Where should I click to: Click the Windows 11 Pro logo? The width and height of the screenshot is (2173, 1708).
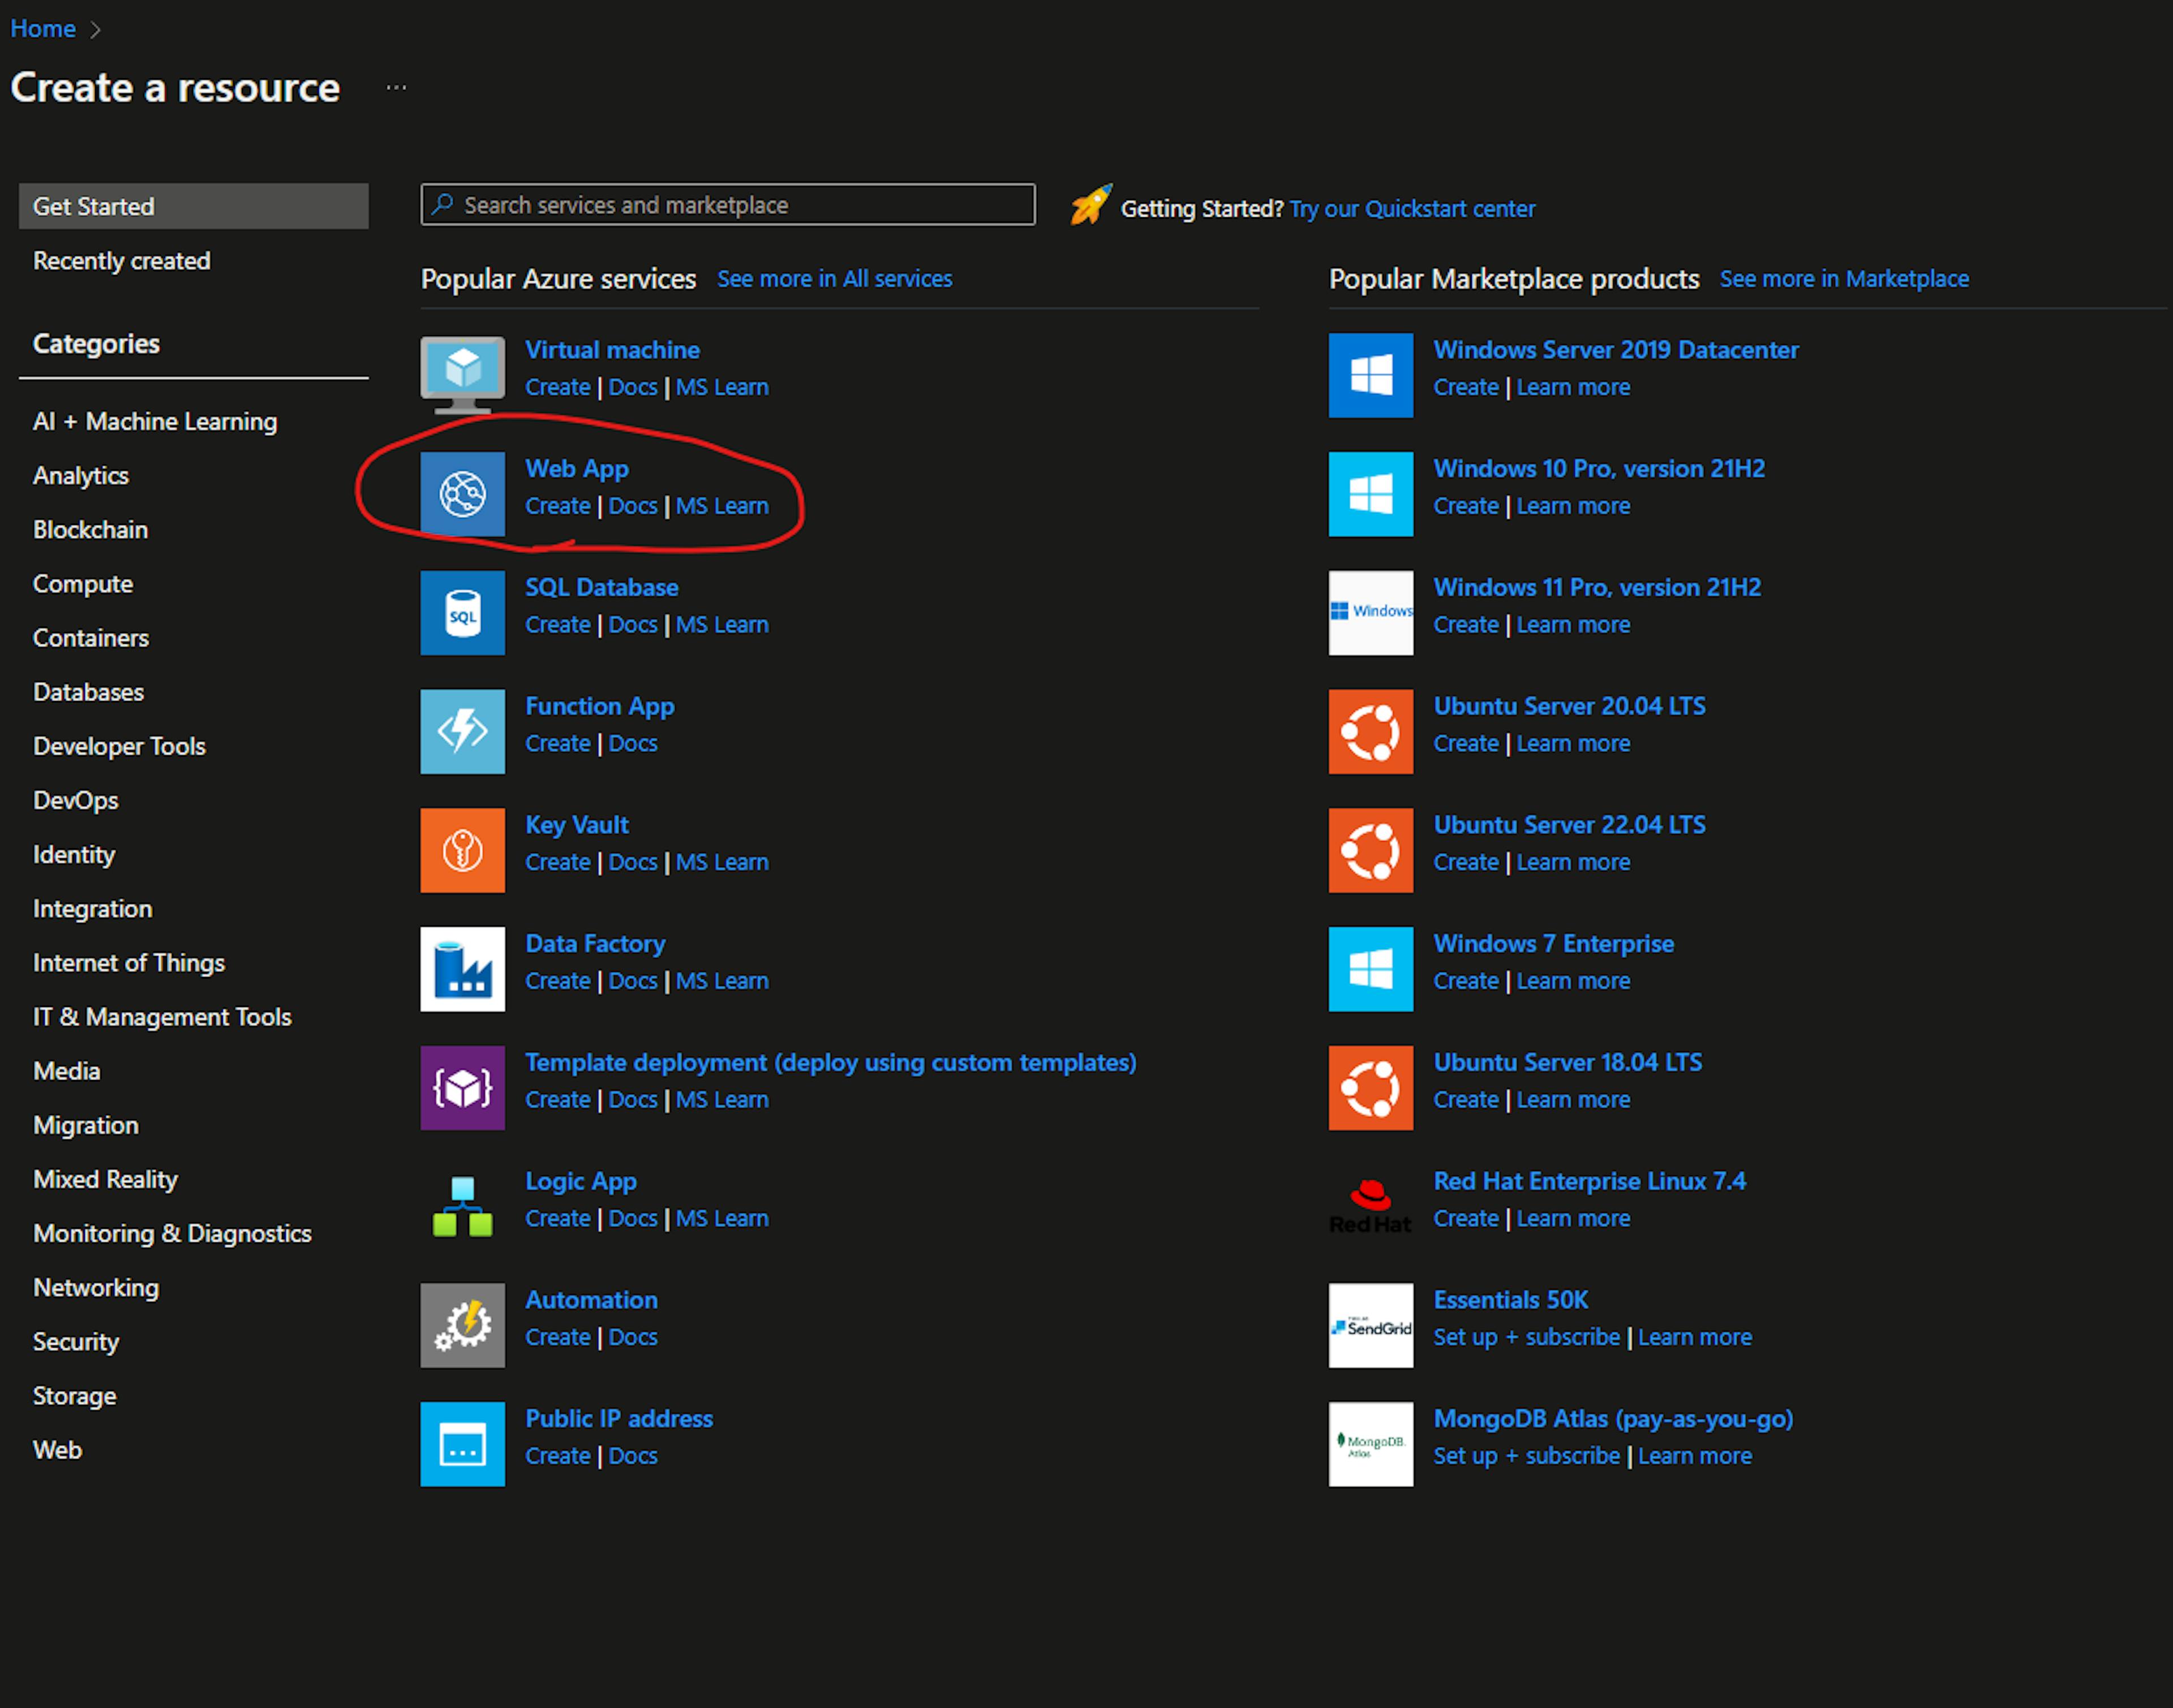click(x=1370, y=613)
